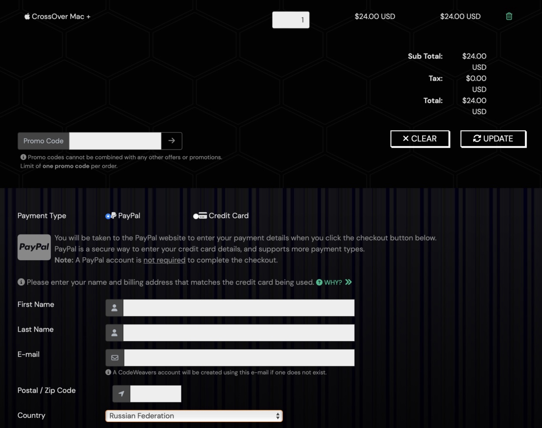
Task: Click the UPDATE cart button
Action: pyautogui.click(x=493, y=139)
